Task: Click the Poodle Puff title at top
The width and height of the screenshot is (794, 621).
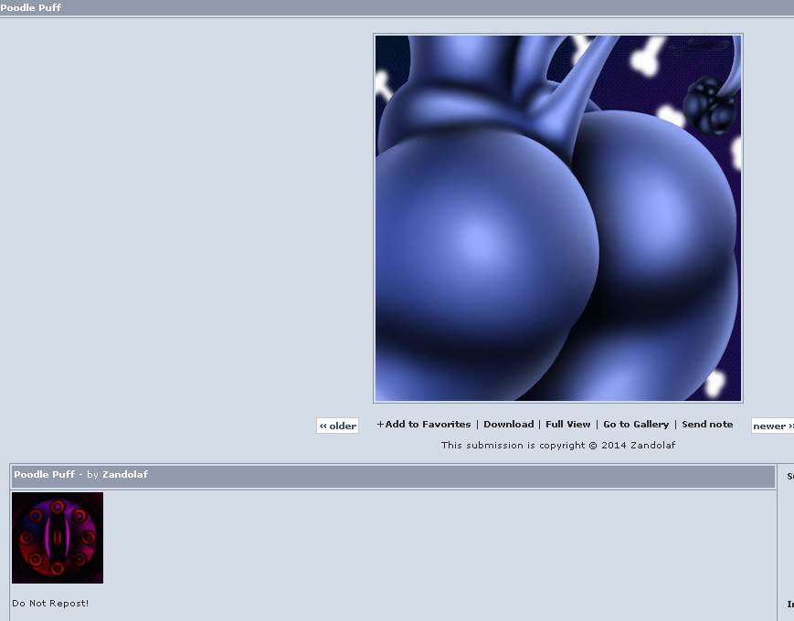Action: [x=30, y=7]
